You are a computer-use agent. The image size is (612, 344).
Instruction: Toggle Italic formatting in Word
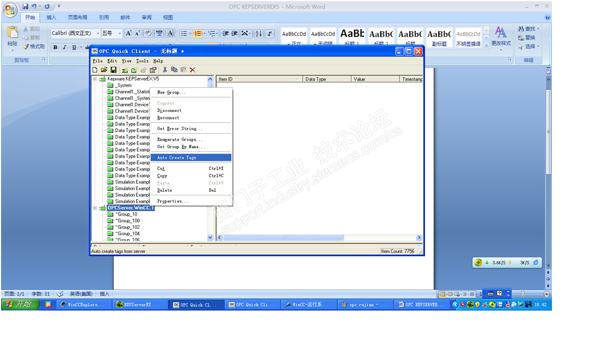click(64, 47)
